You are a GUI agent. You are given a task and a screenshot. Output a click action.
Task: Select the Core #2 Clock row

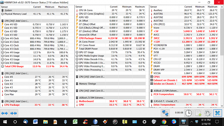35,45
